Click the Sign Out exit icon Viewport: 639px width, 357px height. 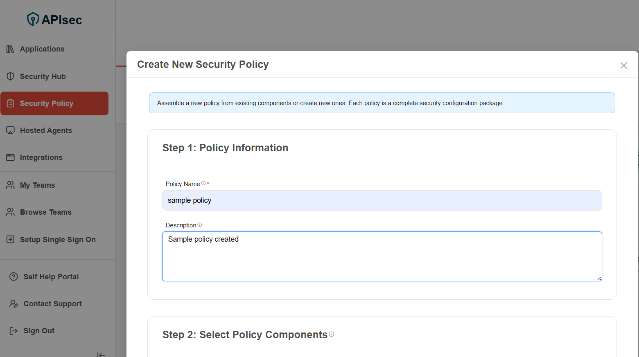pyautogui.click(x=14, y=330)
